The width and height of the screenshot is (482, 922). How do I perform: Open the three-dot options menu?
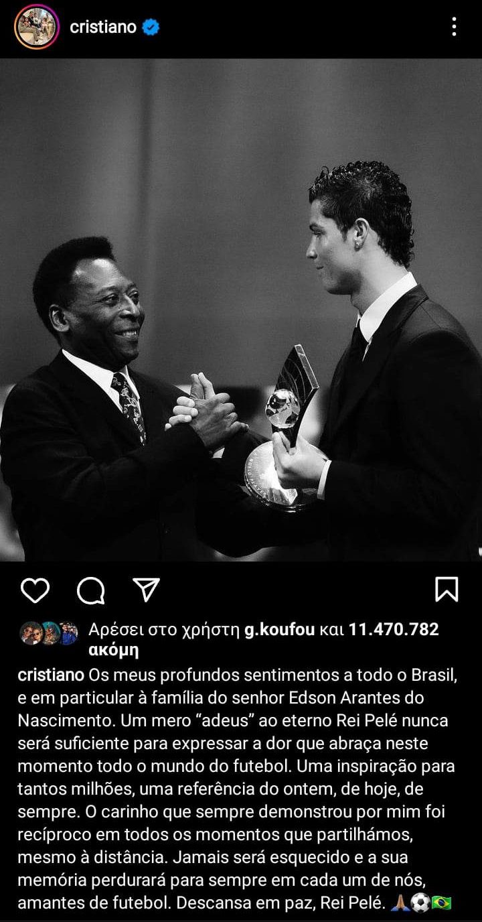click(454, 27)
